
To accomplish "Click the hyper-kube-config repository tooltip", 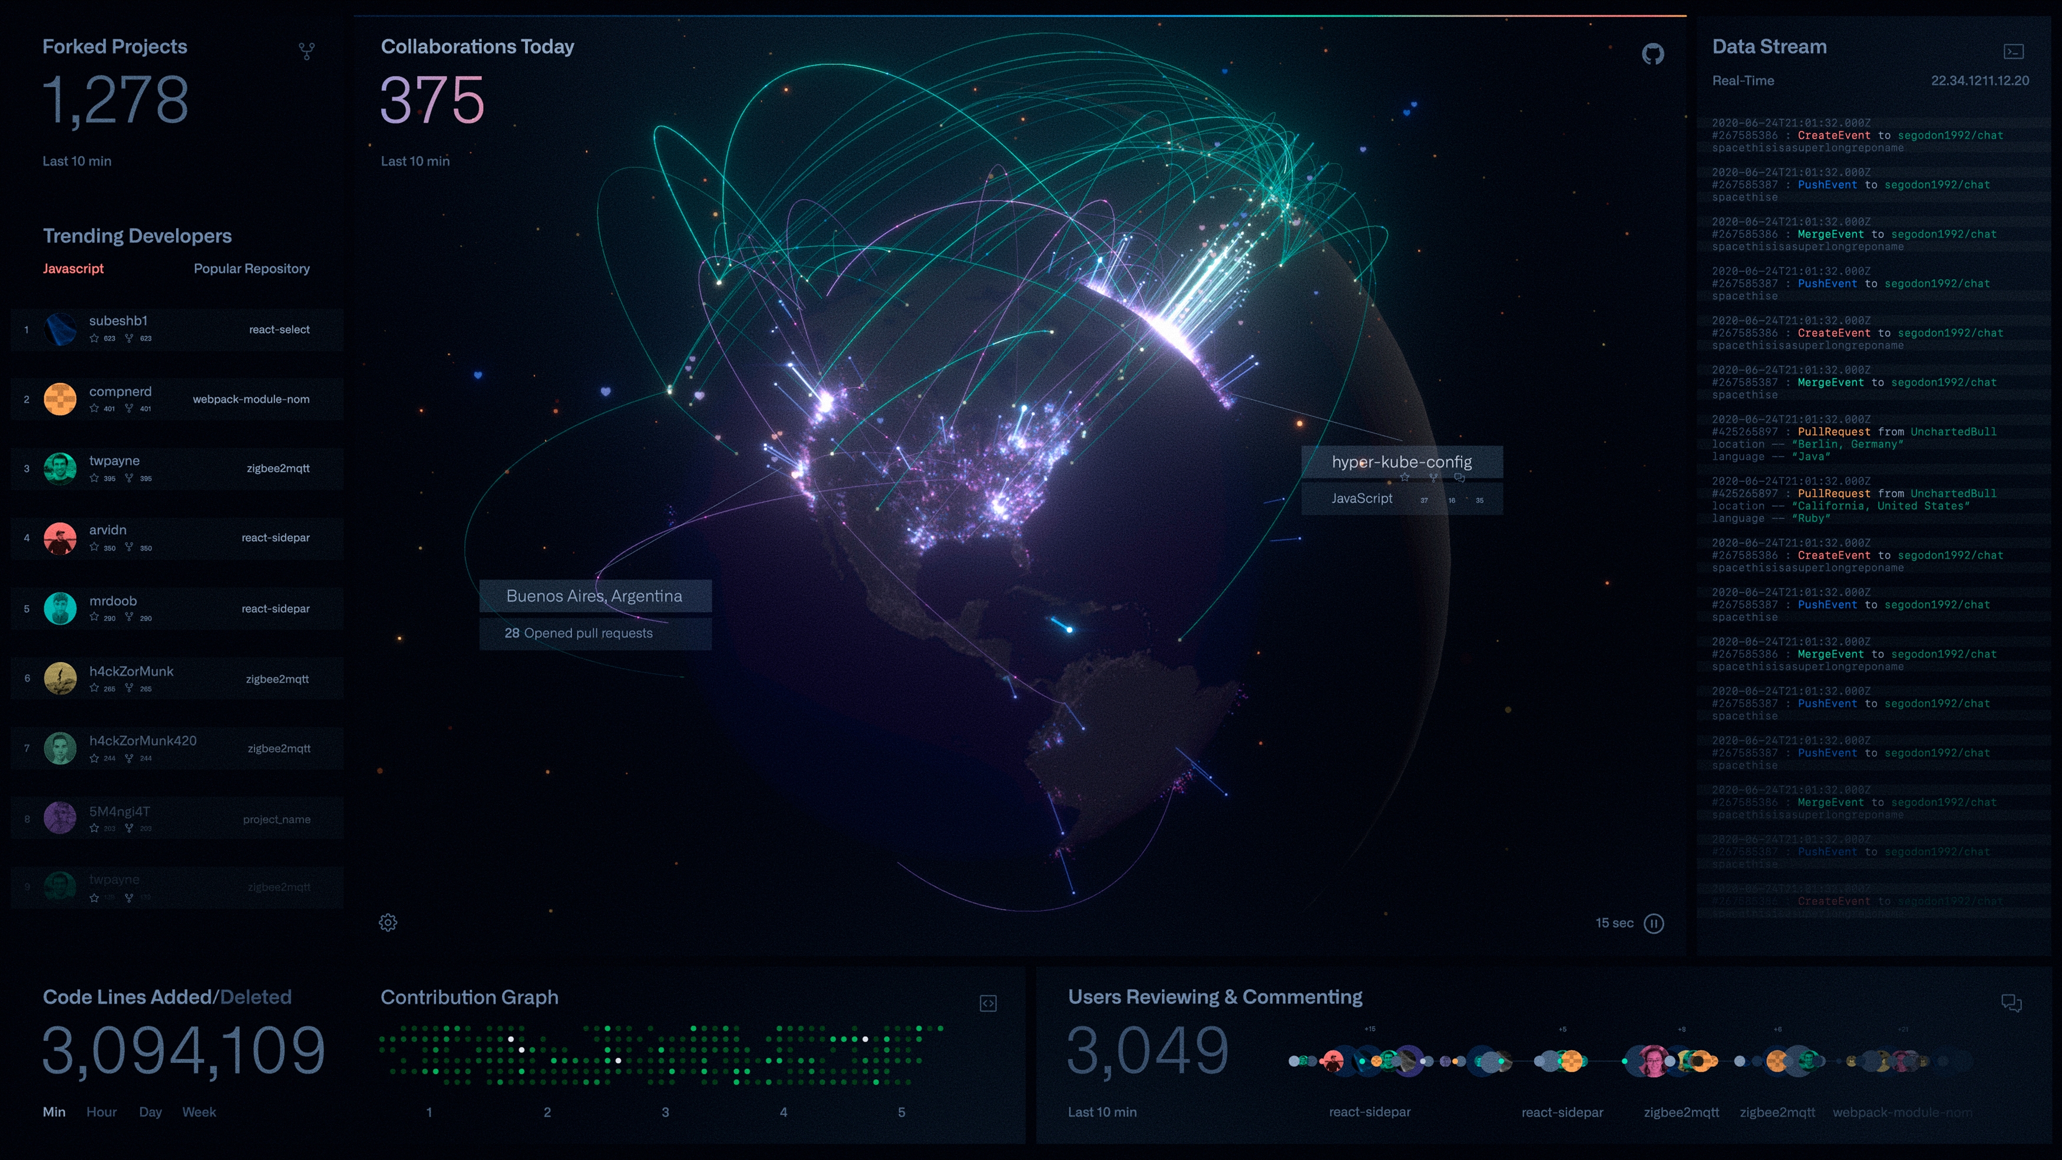I will (1401, 462).
